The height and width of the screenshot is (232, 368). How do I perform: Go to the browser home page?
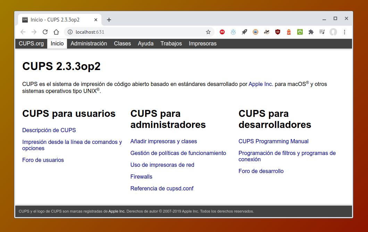coord(56,32)
